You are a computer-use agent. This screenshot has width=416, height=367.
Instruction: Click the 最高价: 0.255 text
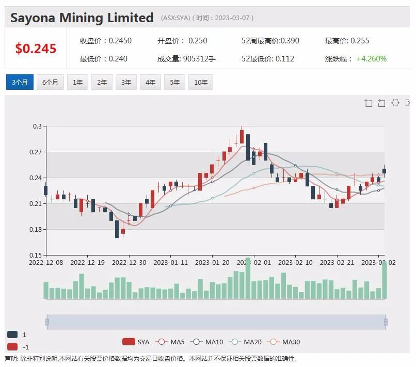click(347, 41)
